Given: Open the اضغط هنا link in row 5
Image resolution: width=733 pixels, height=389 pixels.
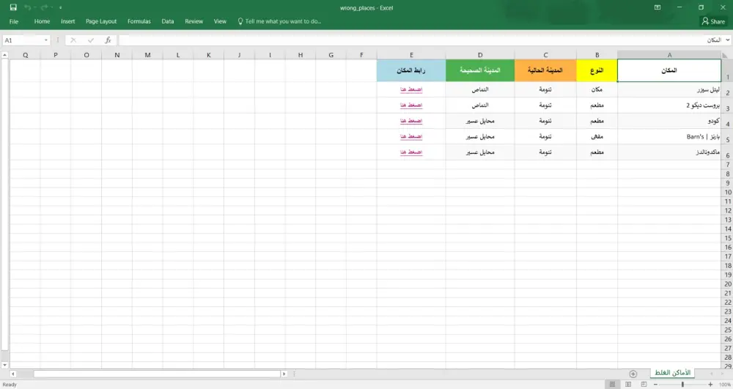Looking at the screenshot, I should tap(411, 136).
